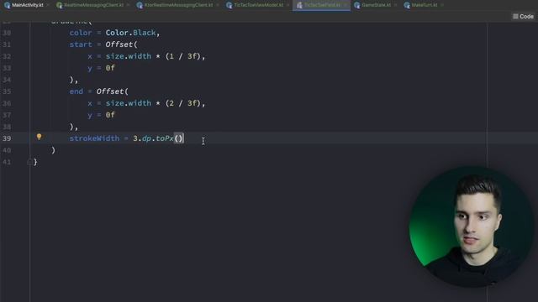Screen dimensions: 538x302
Task: Click the yellow light bulb intention icon
Action: pyautogui.click(x=40, y=137)
